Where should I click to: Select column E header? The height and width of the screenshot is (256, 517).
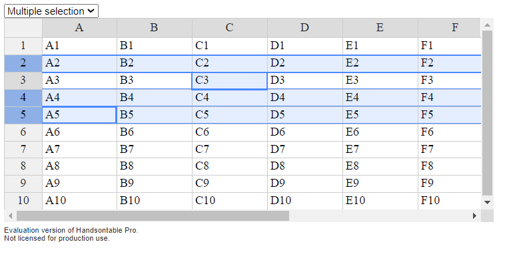click(380, 28)
